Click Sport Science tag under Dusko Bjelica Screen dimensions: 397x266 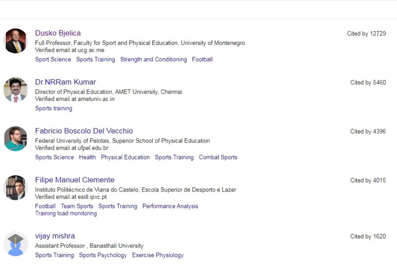[53, 59]
